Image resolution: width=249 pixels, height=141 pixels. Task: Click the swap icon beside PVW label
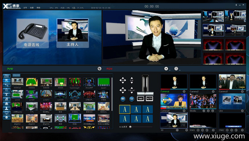click(x=99, y=69)
